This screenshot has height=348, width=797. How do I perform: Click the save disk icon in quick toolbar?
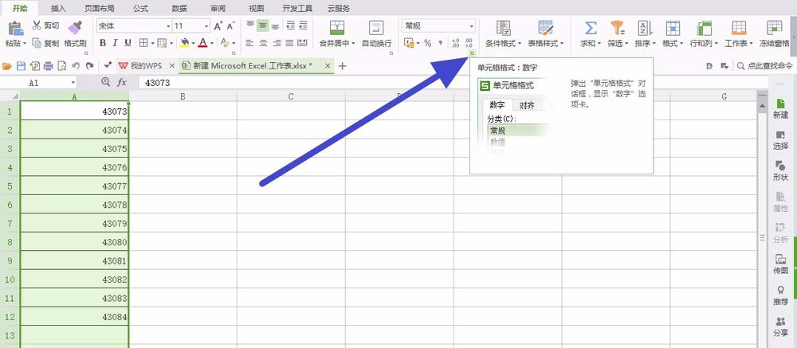(21, 66)
